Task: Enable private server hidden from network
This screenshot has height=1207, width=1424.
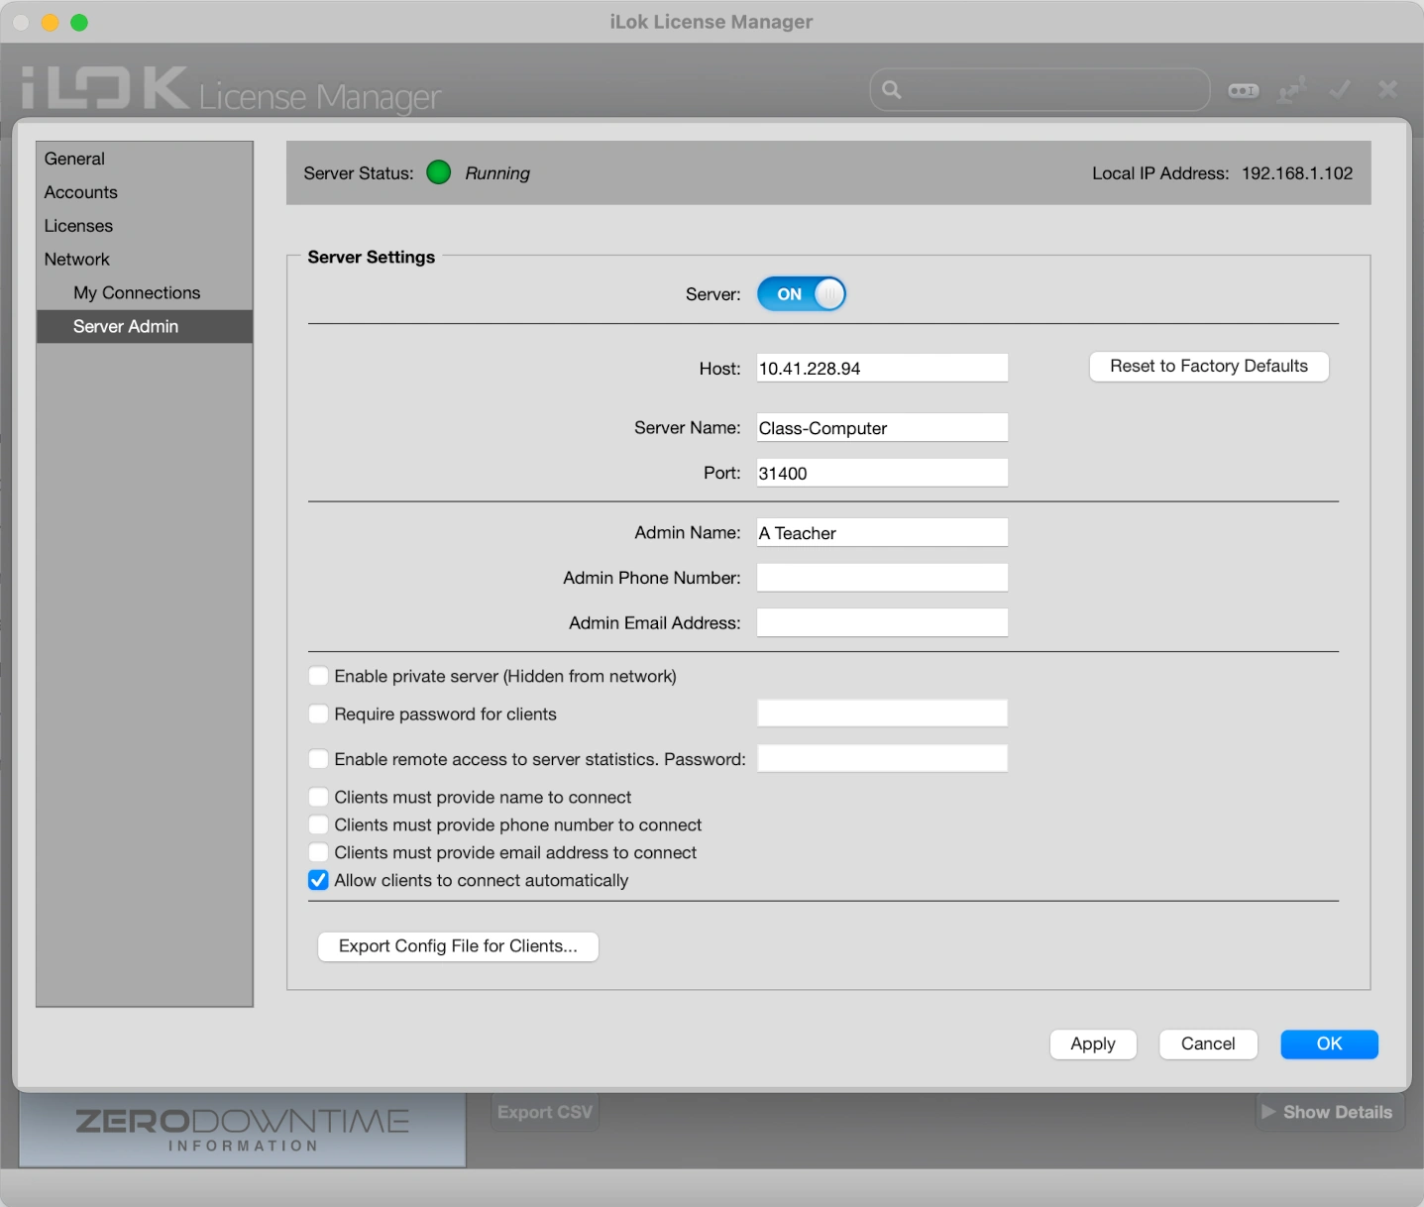Action: [x=318, y=677]
